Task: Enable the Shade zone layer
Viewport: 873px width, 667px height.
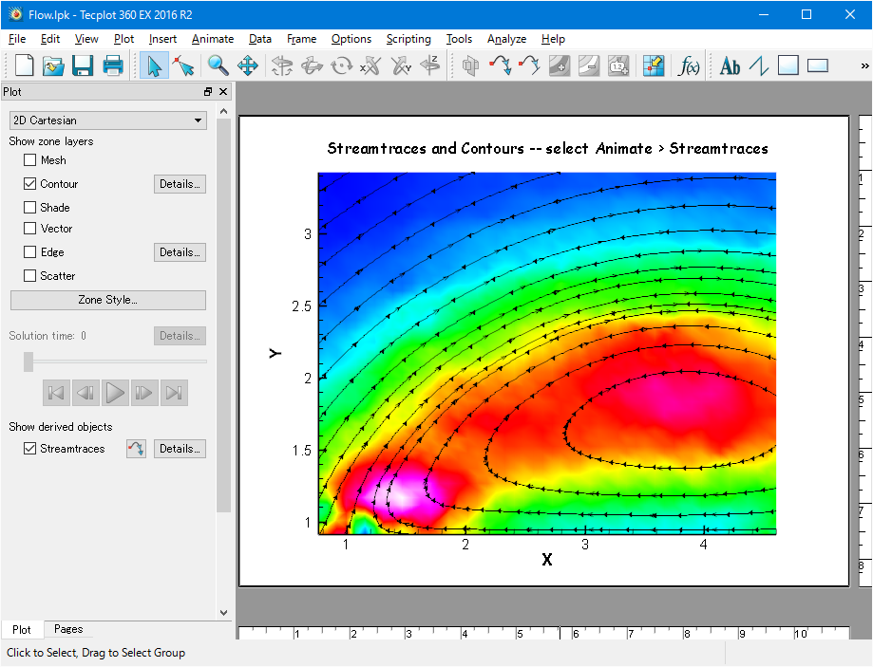Action: [x=30, y=208]
